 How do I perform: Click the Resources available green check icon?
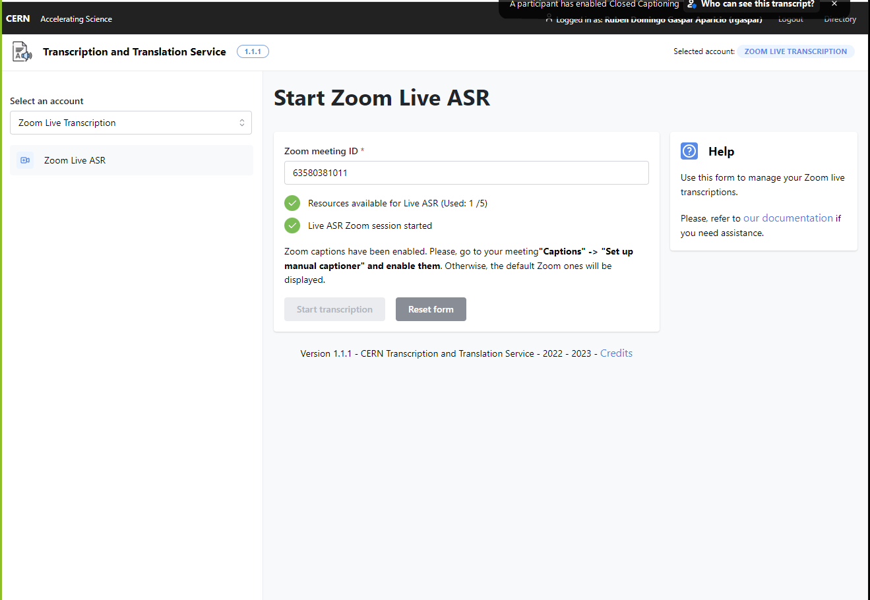292,203
